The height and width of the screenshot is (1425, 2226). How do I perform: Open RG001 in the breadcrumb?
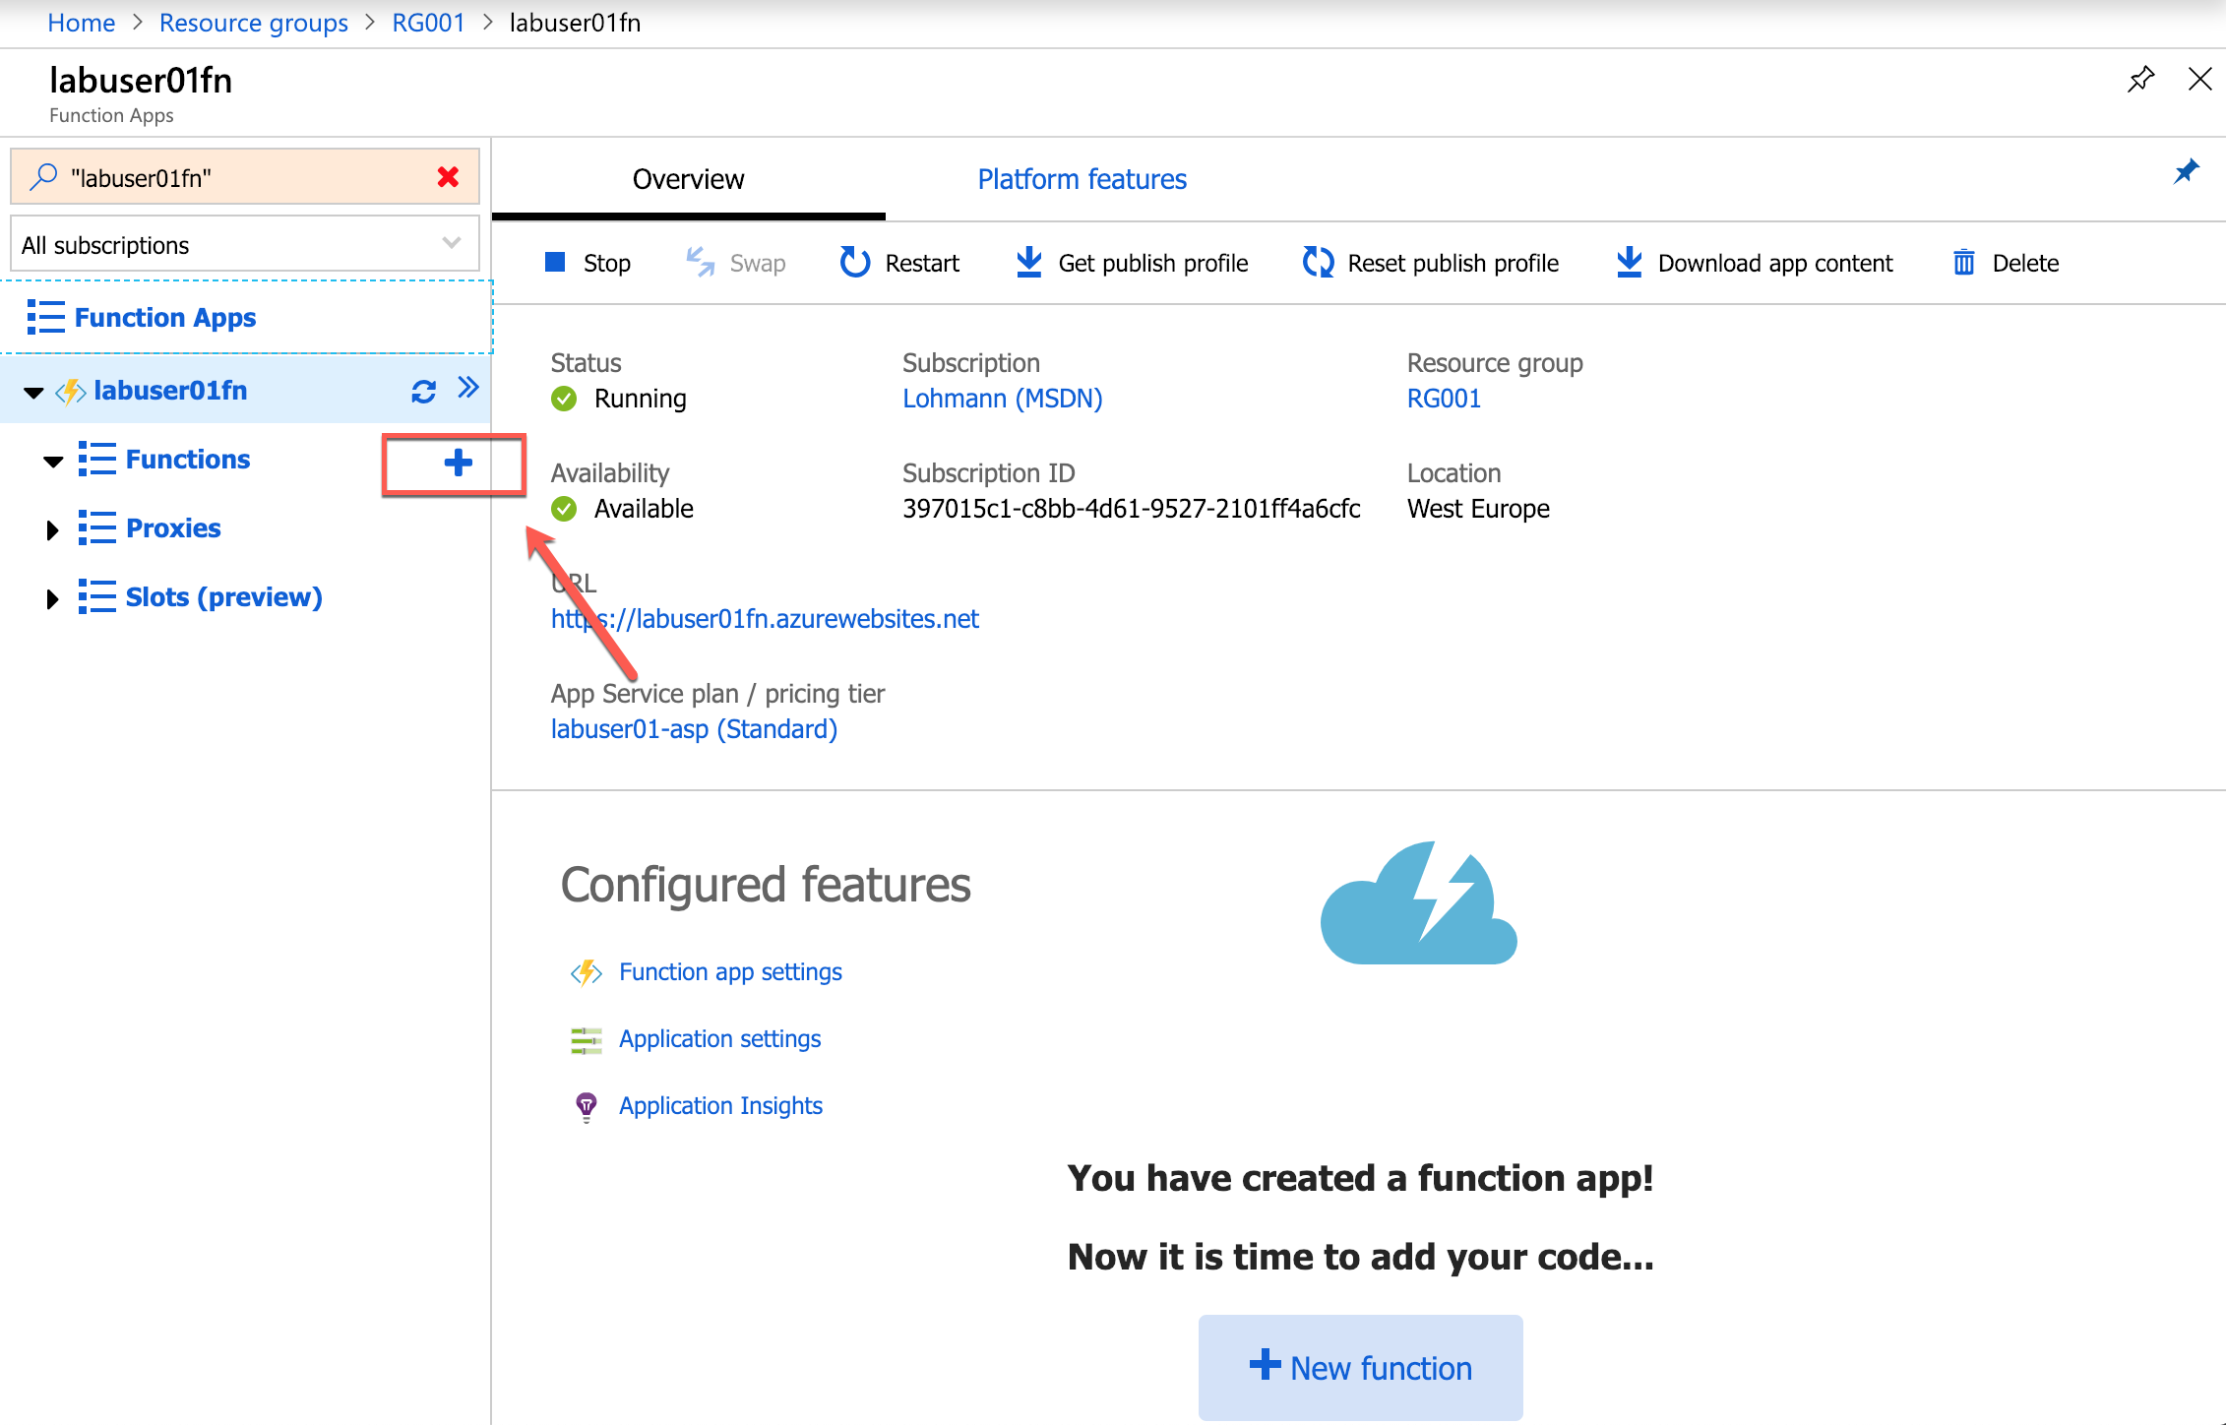pos(428,23)
